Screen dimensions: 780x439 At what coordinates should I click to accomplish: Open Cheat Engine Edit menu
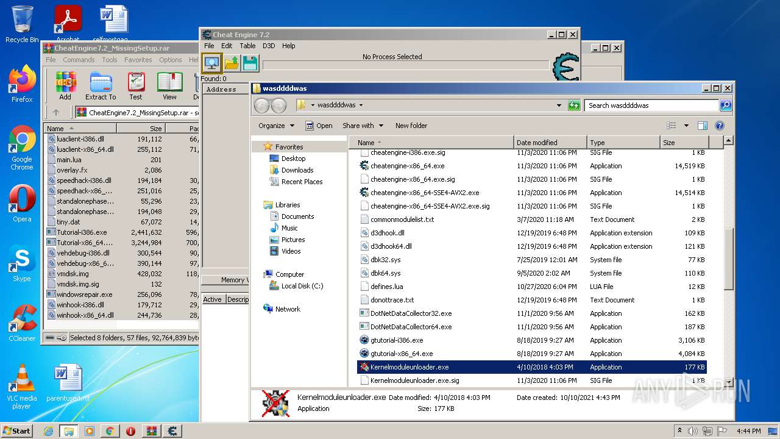227,46
